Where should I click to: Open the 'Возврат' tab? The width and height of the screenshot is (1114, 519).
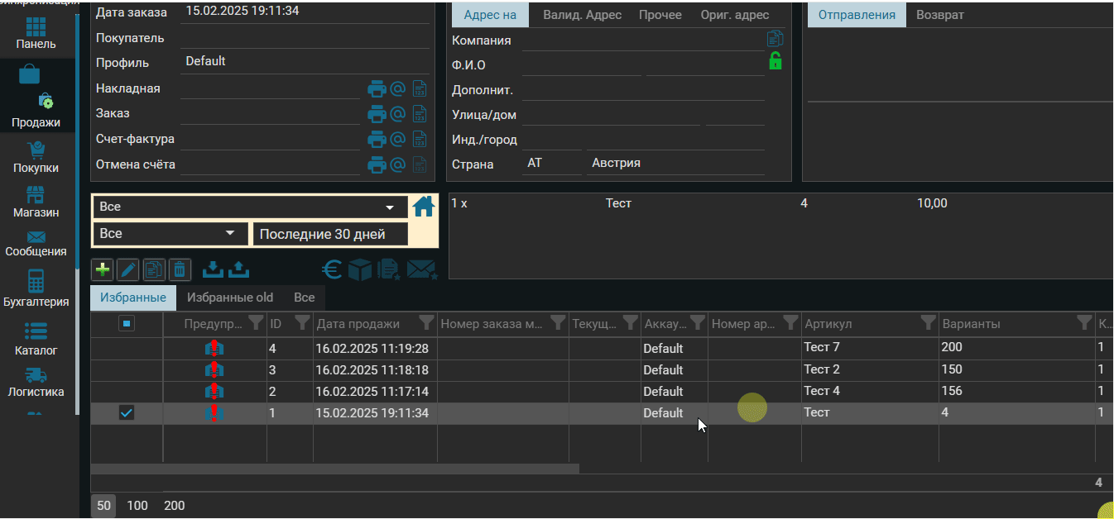[x=939, y=15]
